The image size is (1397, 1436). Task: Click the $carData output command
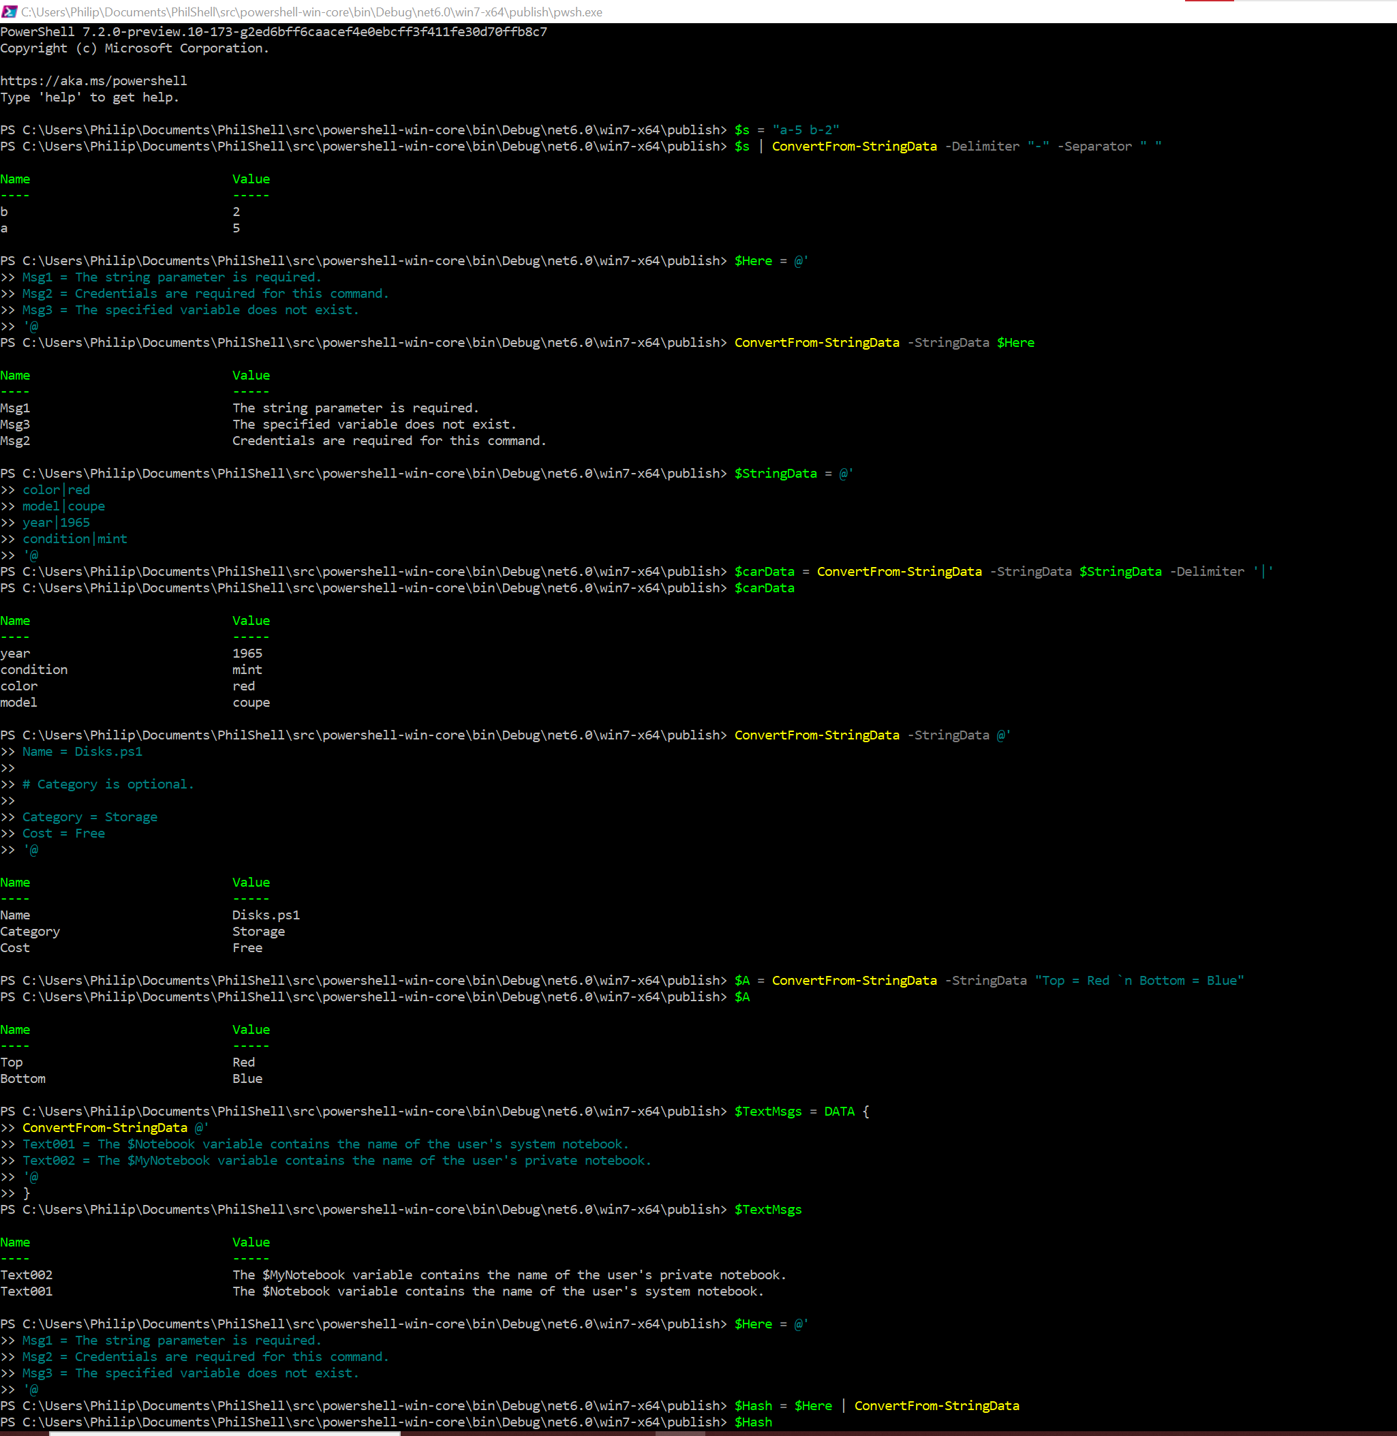click(x=765, y=587)
